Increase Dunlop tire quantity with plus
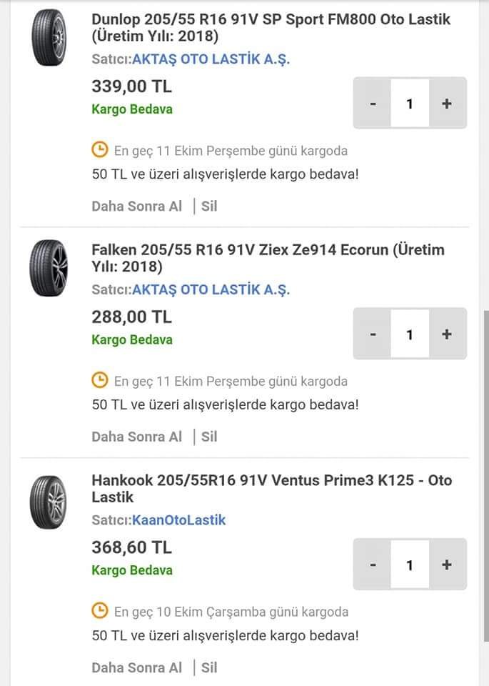Image resolution: width=489 pixels, height=686 pixels. click(x=447, y=104)
